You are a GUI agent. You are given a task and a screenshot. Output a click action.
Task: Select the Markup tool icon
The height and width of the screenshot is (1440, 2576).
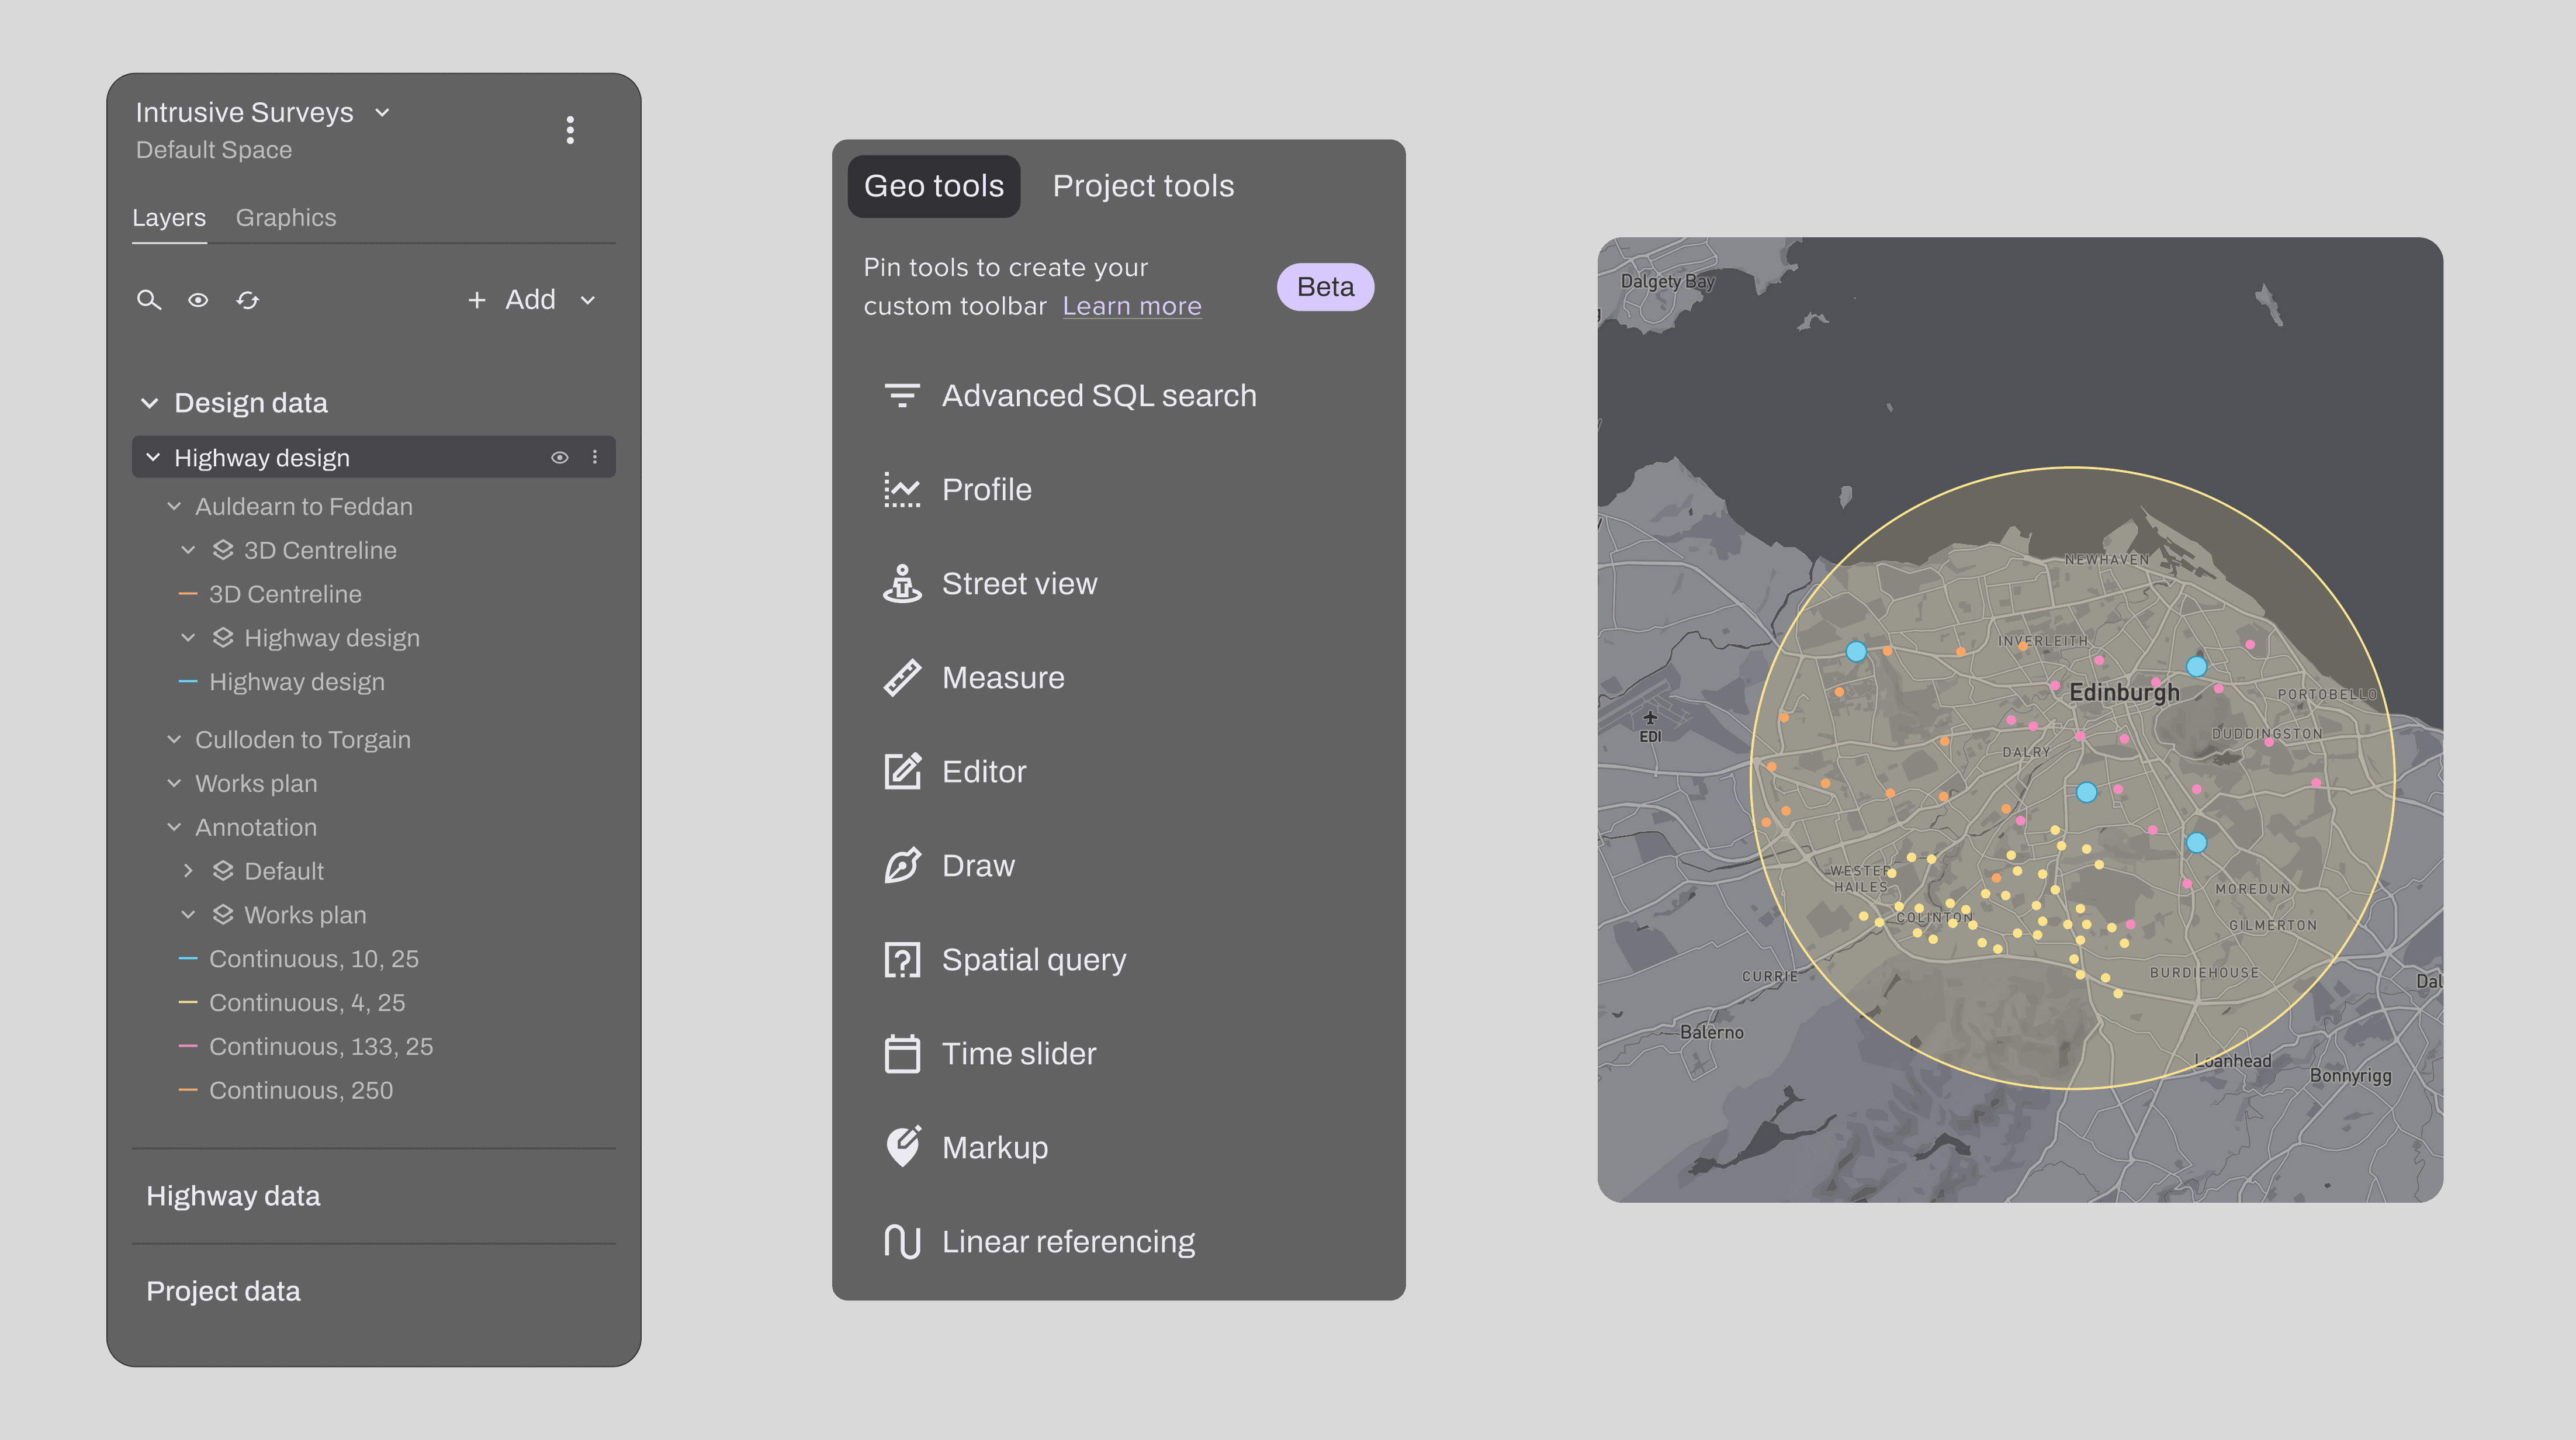[x=901, y=1147]
